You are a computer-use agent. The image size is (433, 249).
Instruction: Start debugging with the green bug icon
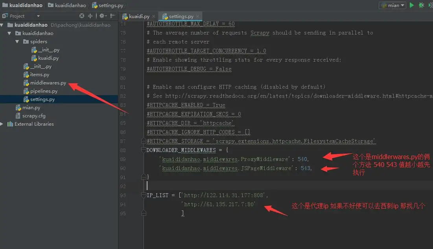[x=421, y=5]
